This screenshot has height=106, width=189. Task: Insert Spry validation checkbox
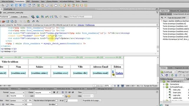coord(69,5)
